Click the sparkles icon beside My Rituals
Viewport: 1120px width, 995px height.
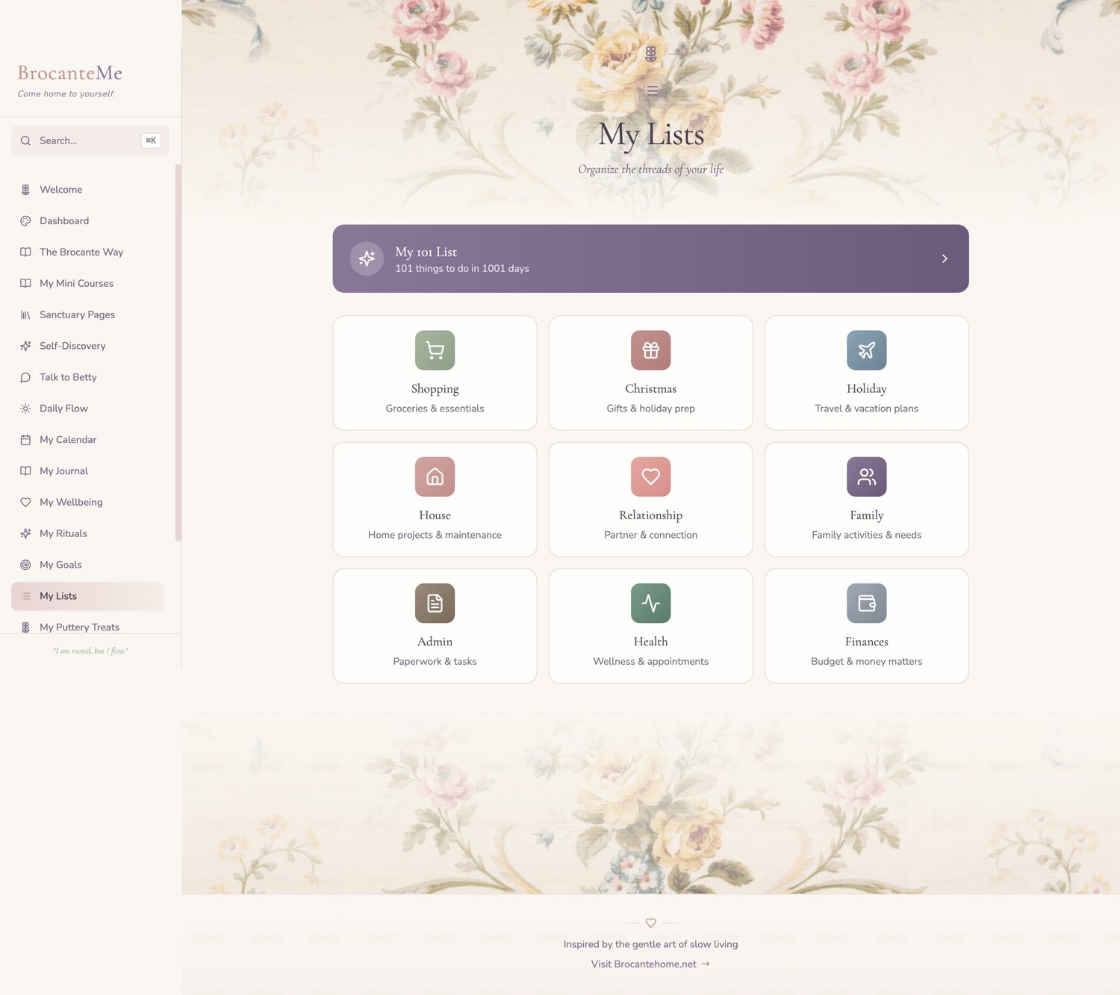click(25, 533)
